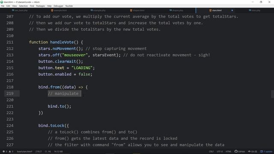Select the stars.html tab
The height and width of the screenshot is (154, 274).
click(215, 10)
